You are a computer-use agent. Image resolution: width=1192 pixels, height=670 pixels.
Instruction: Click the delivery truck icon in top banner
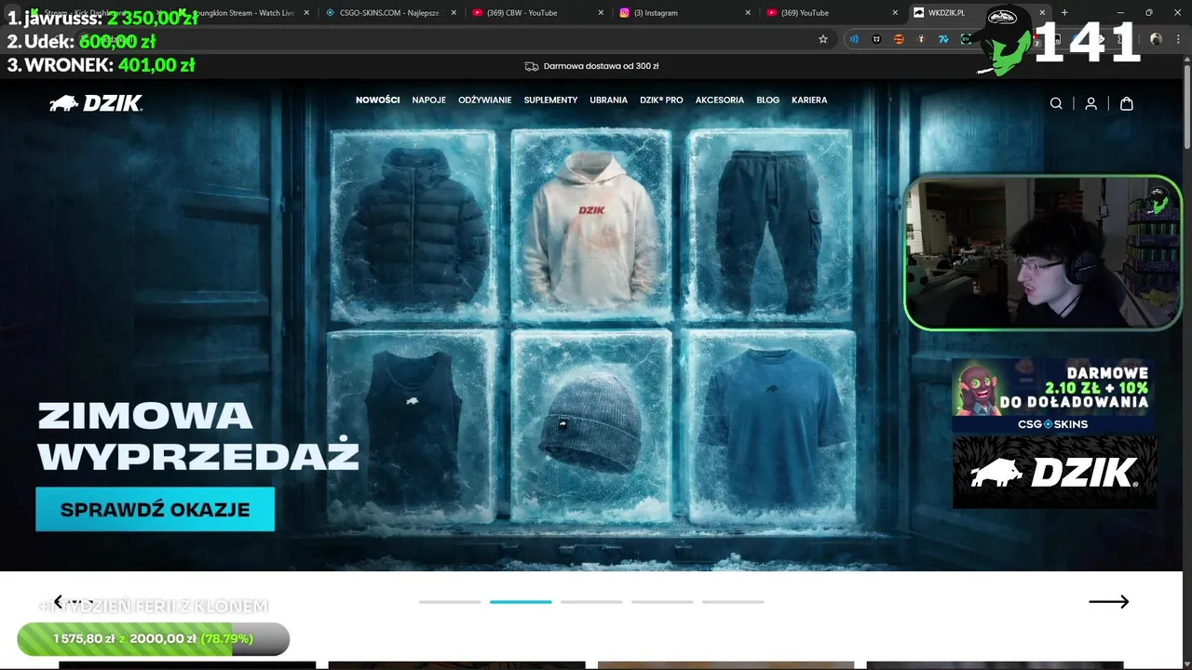[532, 66]
